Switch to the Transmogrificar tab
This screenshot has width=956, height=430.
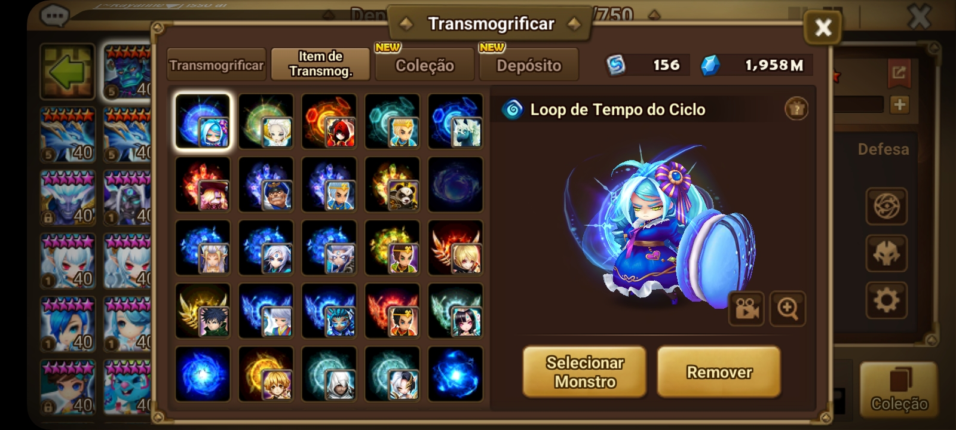click(216, 64)
